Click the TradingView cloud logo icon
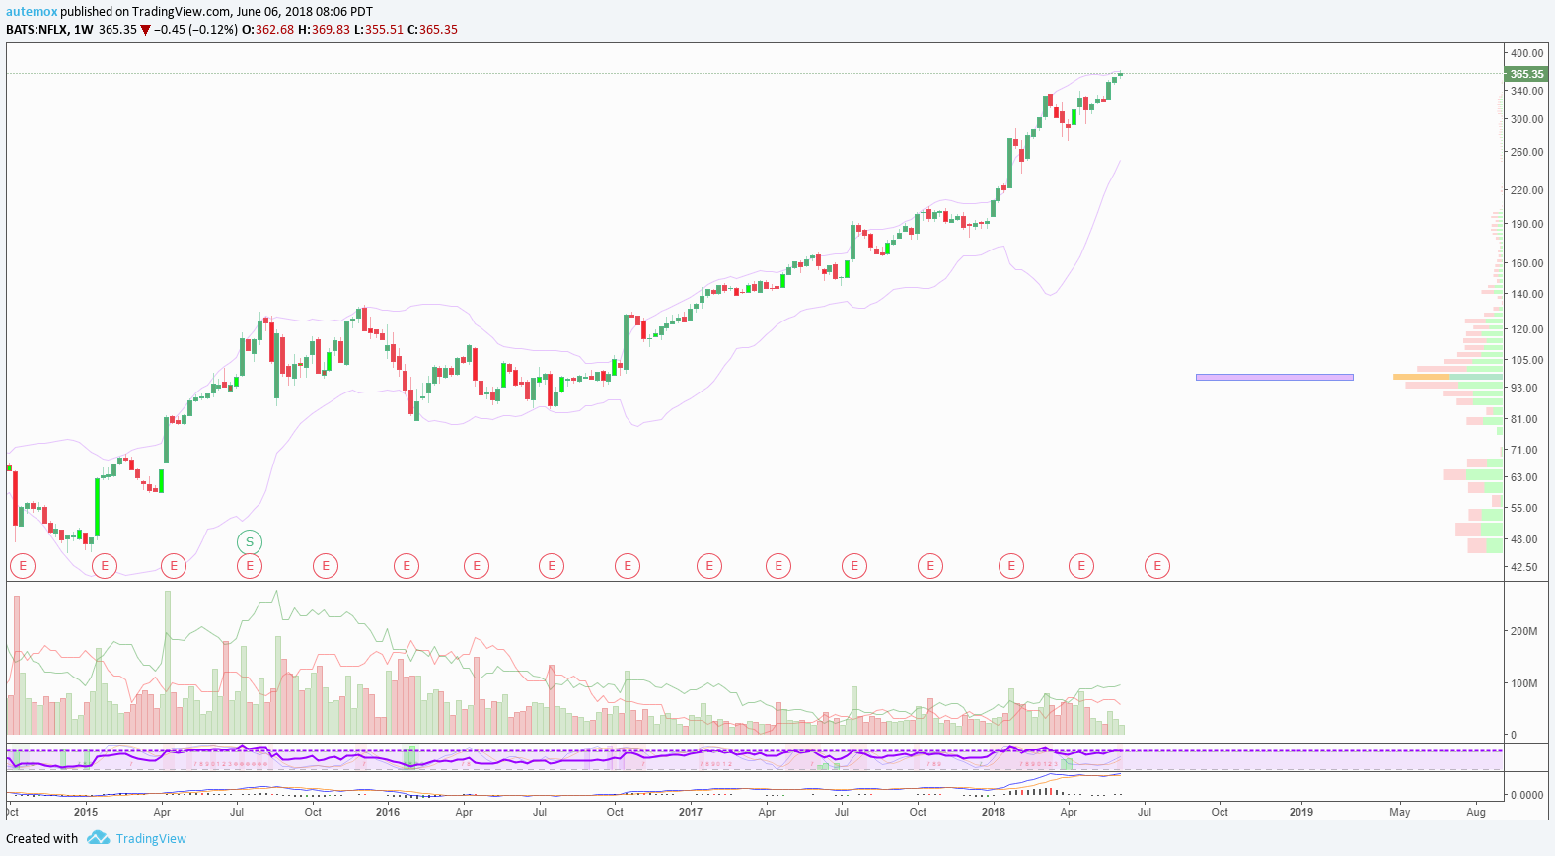This screenshot has height=856, width=1555. coord(98,838)
